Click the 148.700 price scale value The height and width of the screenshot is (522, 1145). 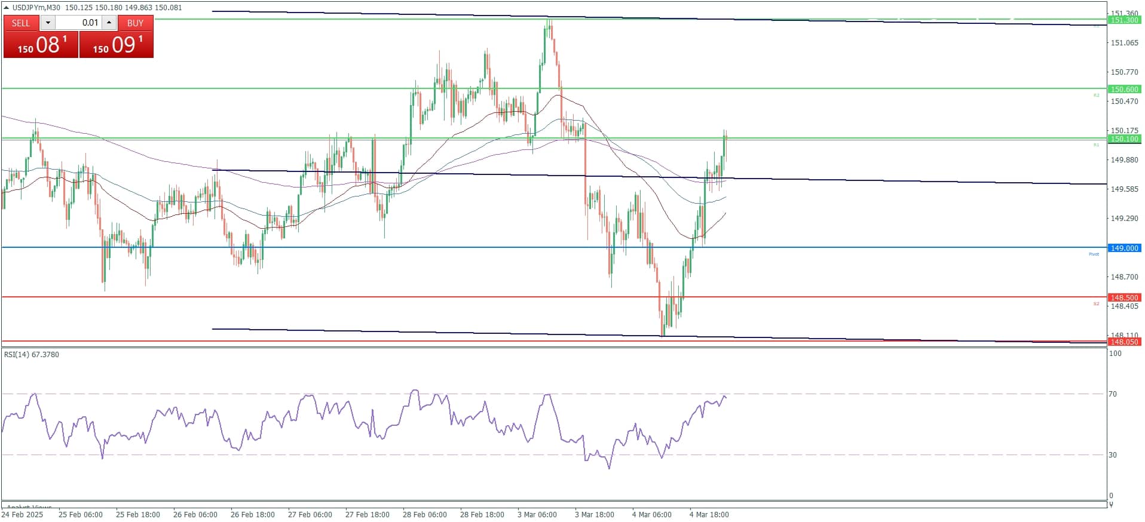(1125, 277)
